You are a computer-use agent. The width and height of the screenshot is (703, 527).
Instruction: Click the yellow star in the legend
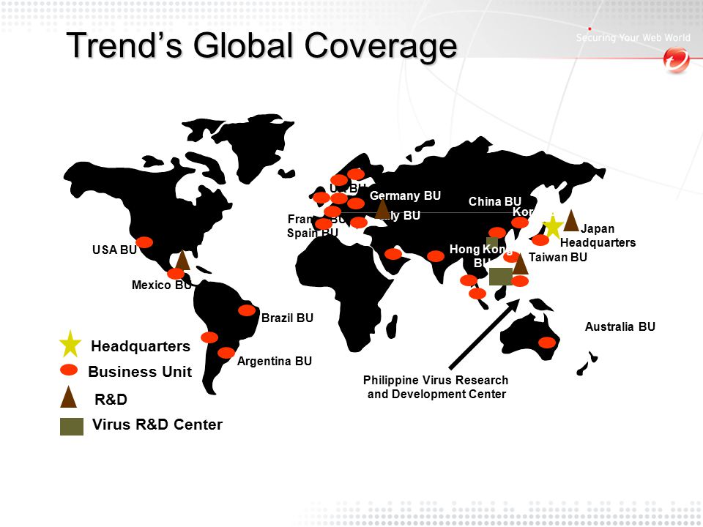click(70, 344)
